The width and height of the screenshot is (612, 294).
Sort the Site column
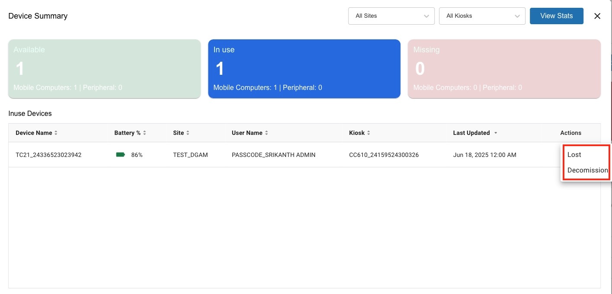pos(188,133)
